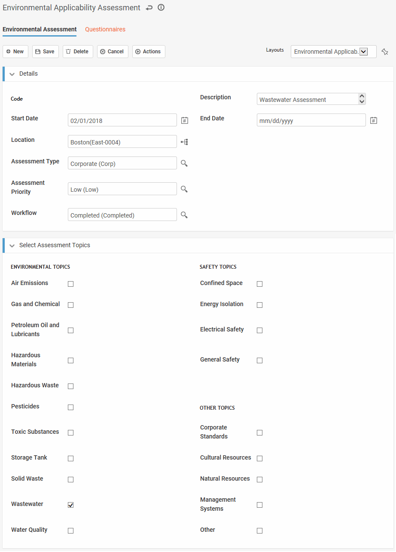Screen dimensions: 396x552
Task: Check the Pesticides checkbox
Action: coord(71,407)
